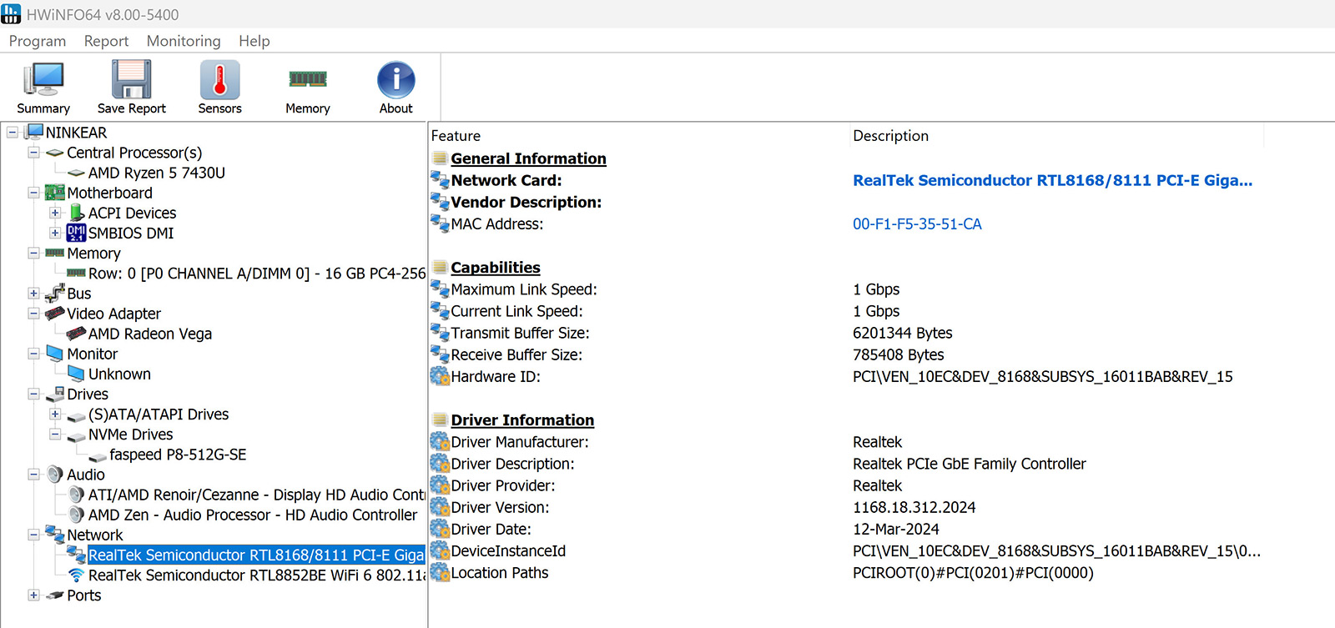This screenshot has height=628, width=1335.
Task: Collapse the Network node
Action: tap(33, 535)
